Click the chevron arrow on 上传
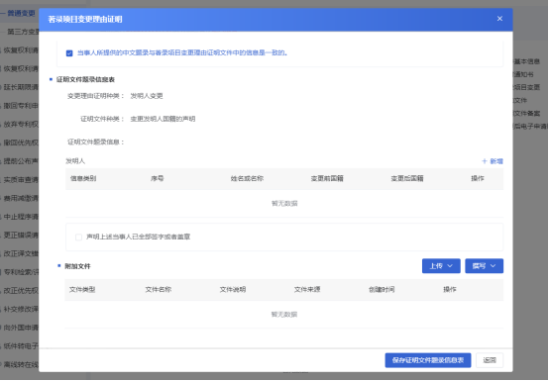This screenshot has height=381, width=549. tap(450, 266)
